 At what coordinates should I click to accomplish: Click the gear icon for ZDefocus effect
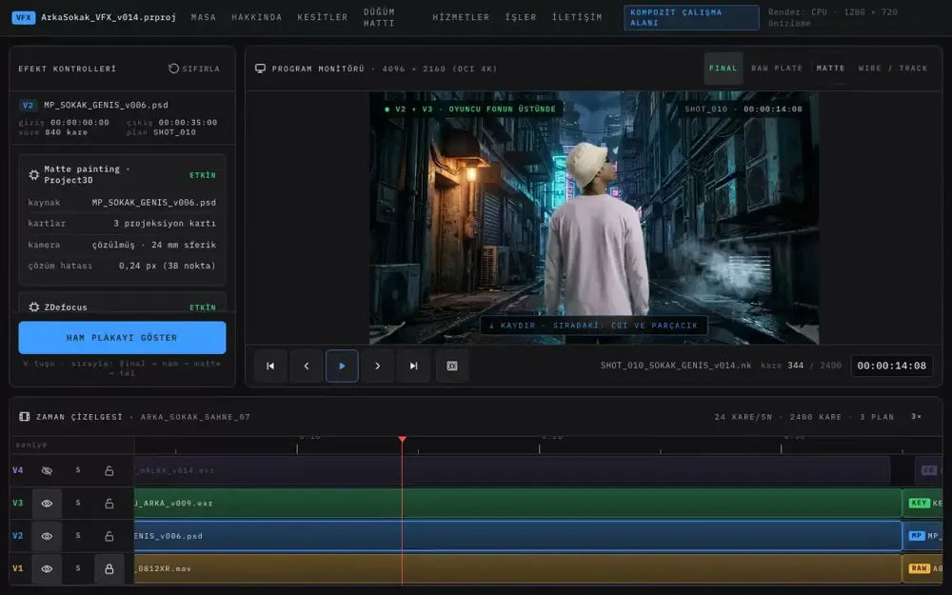tap(34, 307)
